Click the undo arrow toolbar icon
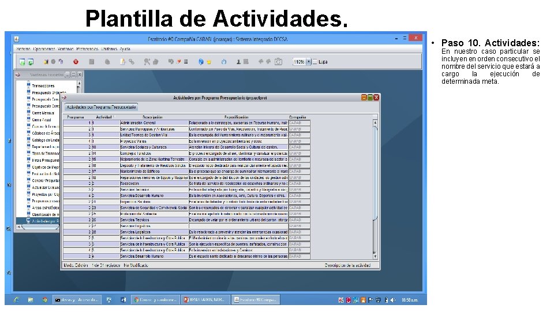Image resolution: width=554 pixels, height=312 pixels. pyautogui.click(x=171, y=62)
